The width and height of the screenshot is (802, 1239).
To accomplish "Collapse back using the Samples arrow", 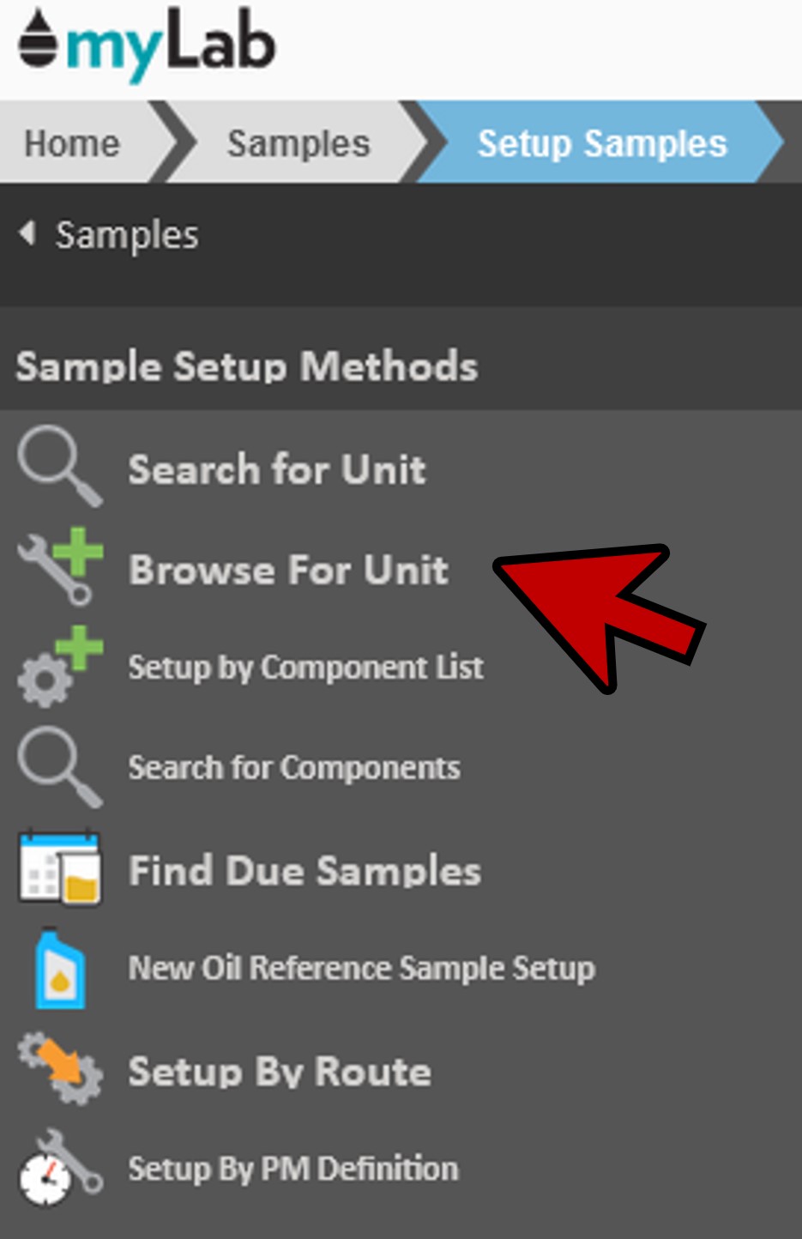I will [x=28, y=233].
